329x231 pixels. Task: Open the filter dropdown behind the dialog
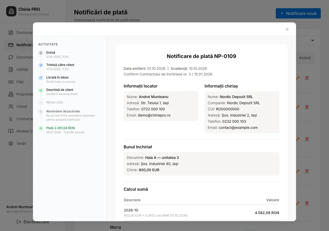coord(305,40)
